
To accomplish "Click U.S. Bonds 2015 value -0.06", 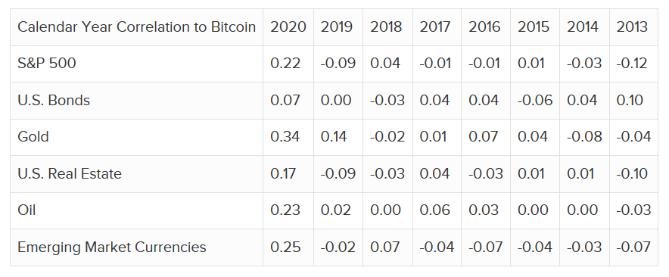I will tap(535, 101).
